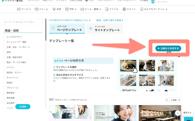Viewport: 195px width, 121px height.
Task: Check the プロフィール checkbox
Action: point(5,88)
